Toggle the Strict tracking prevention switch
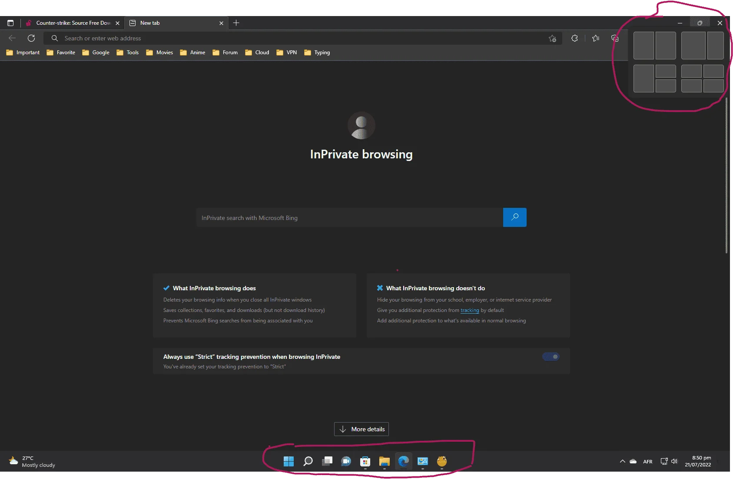The image size is (733, 479). (551, 357)
